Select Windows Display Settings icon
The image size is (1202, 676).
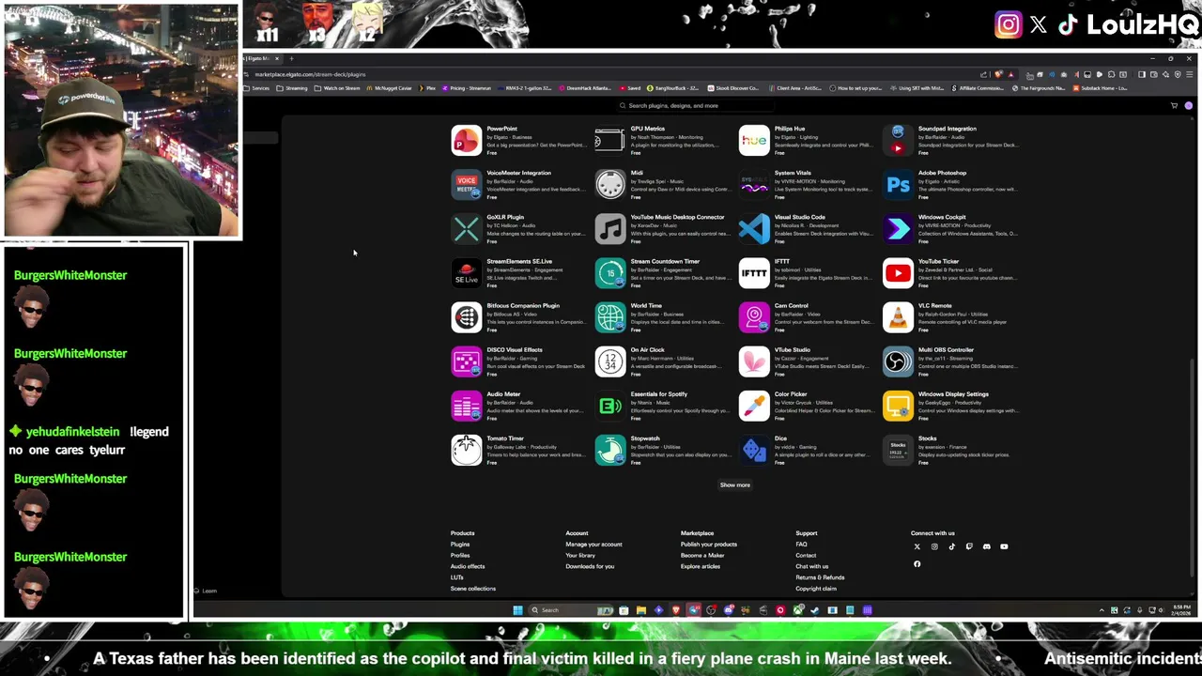pos(898,406)
